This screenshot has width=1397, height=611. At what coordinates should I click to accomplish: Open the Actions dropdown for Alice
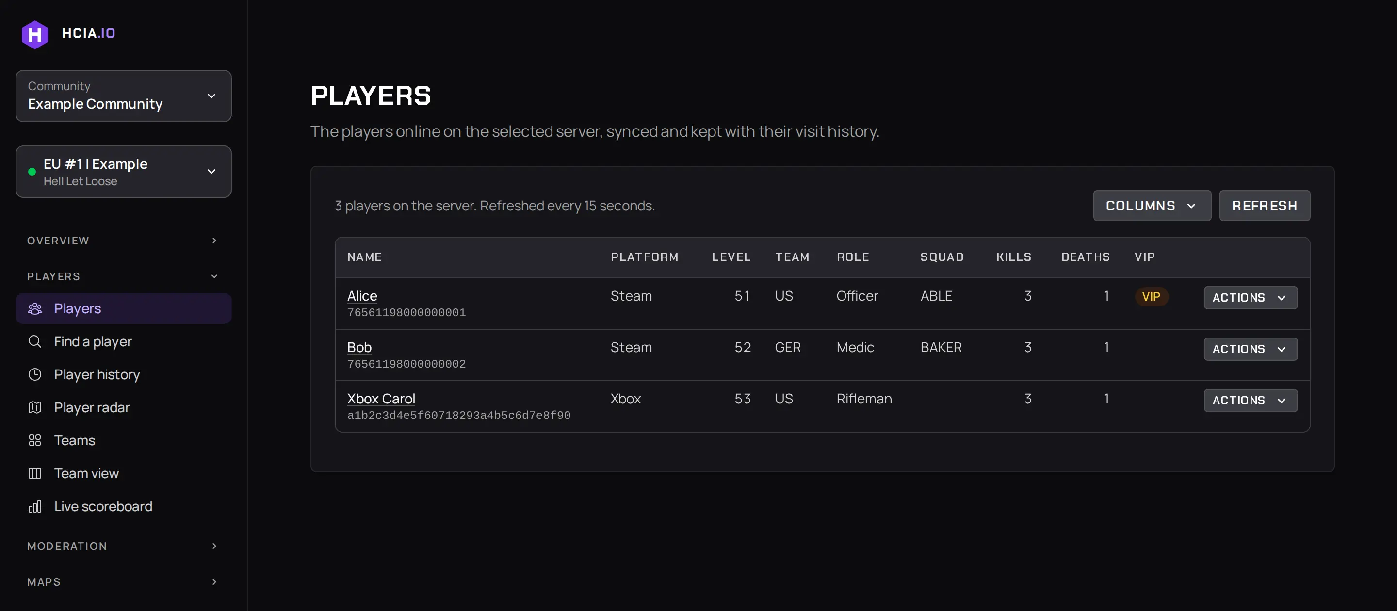[1250, 298]
